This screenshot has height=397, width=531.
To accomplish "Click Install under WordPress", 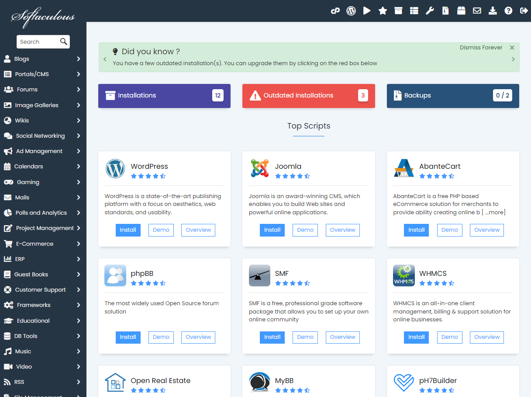I will [x=128, y=230].
